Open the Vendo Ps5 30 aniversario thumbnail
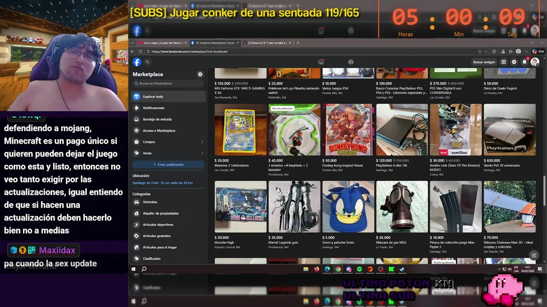547x307 pixels. click(x=509, y=130)
